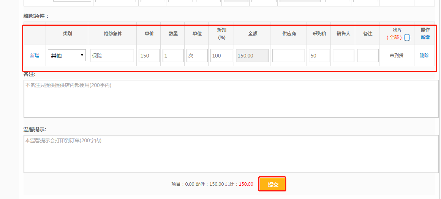This screenshot has width=441, height=199.
Task: Select the 数量 input with value 1
Action: (173, 55)
